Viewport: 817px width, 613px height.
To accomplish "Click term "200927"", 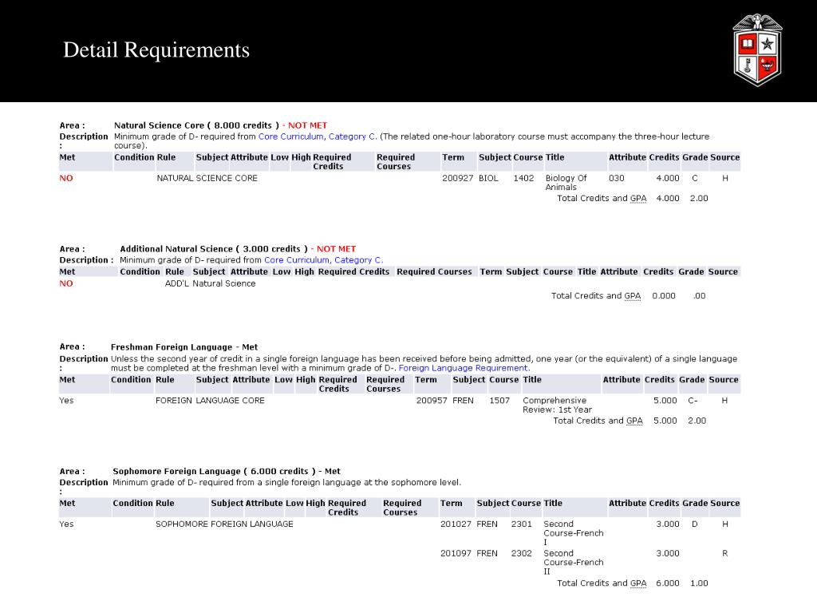I will click(x=457, y=178).
